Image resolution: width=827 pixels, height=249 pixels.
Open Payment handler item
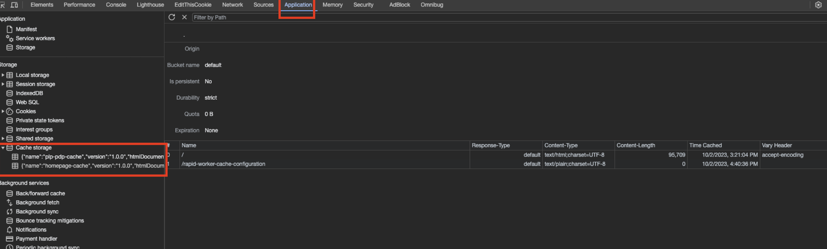pos(32,239)
